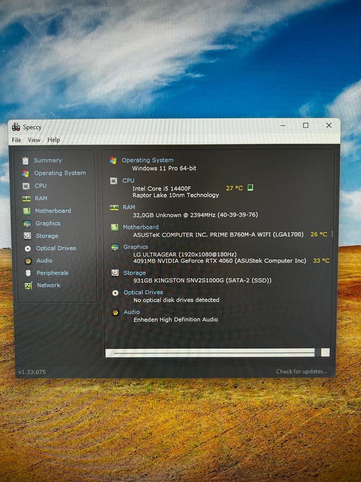Click Raptor Lake 10nm Technology text
Viewport: 361px width, 482px height.
click(176, 195)
